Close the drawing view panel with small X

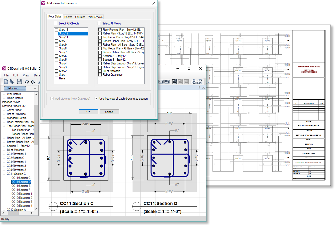click(x=203, y=88)
